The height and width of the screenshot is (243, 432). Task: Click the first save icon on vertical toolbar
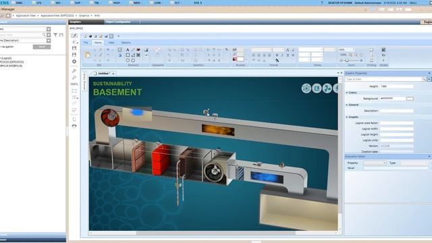click(x=74, y=48)
